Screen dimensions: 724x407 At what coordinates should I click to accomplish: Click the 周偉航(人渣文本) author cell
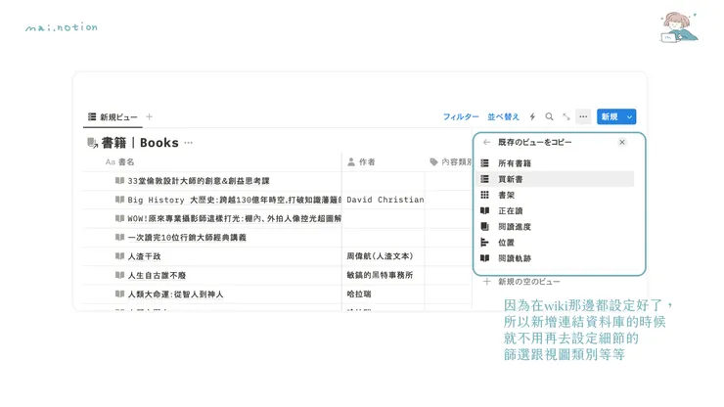(380, 256)
